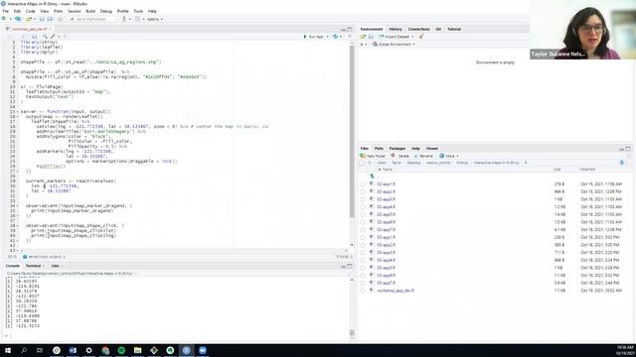Click the Clear Environment broom icon
Image resolution: width=636 pixels, height=357 pixels.
click(421, 37)
